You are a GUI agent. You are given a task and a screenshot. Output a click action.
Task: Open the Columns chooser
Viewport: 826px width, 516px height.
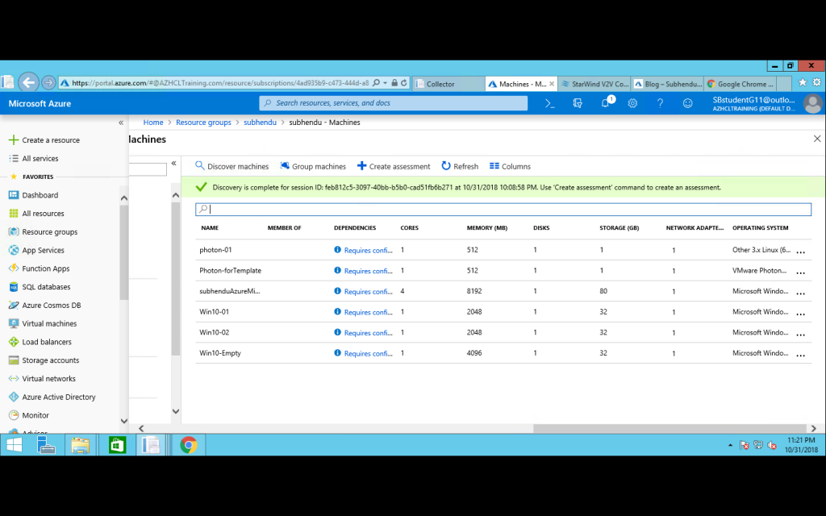click(510, 166)
